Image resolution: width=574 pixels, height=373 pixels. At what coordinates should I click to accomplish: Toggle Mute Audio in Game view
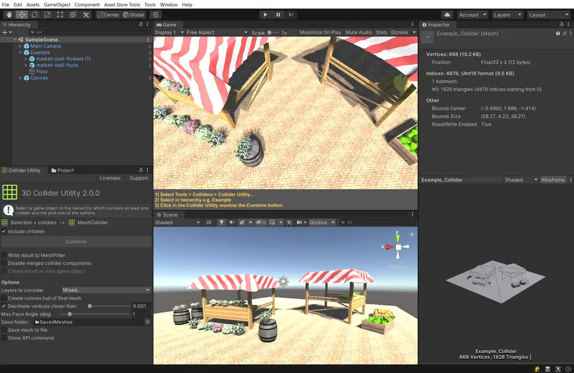click(x=359, y=32)
